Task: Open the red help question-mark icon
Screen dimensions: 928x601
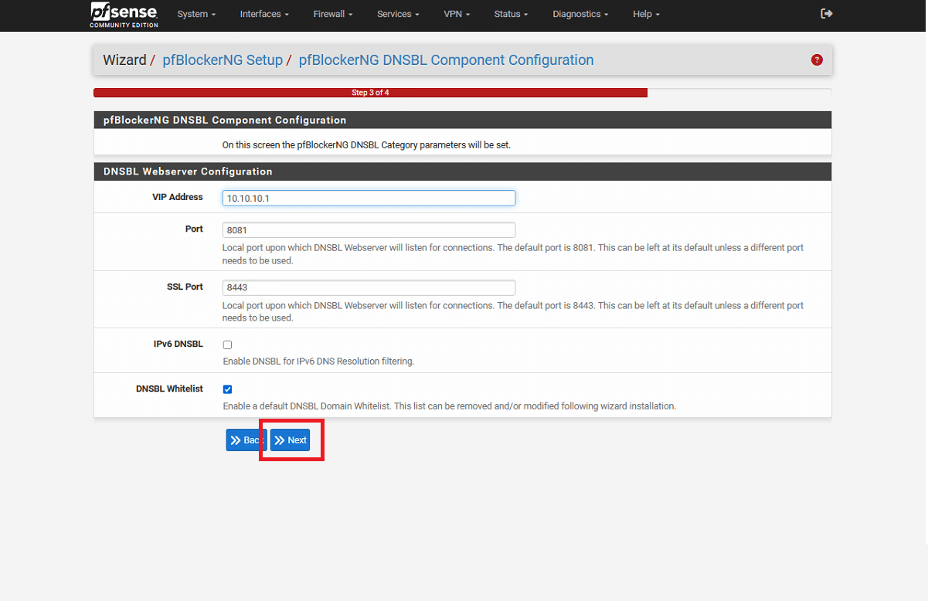Action: point(817,60)
